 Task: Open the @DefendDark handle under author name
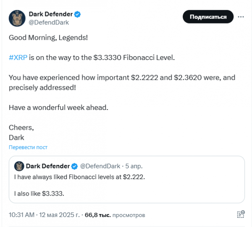[x=49, y=23]
